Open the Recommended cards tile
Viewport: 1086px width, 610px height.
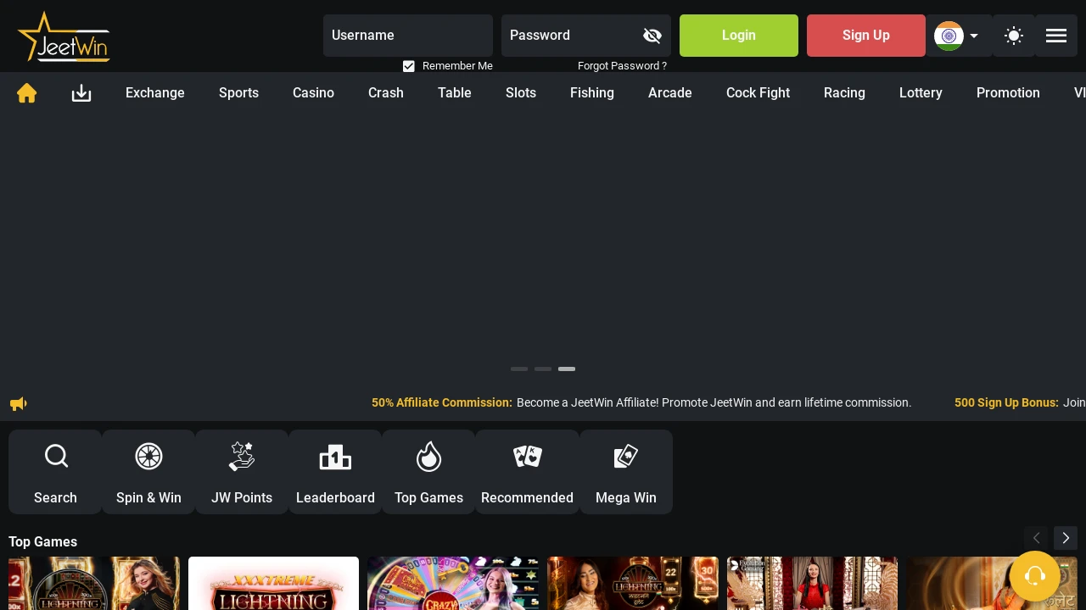coord(527,472)
